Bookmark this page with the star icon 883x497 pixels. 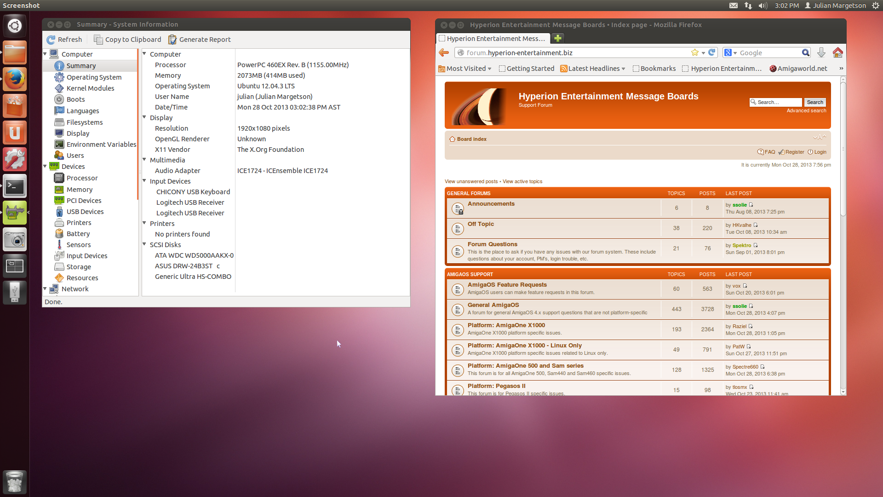click(695, 52)
